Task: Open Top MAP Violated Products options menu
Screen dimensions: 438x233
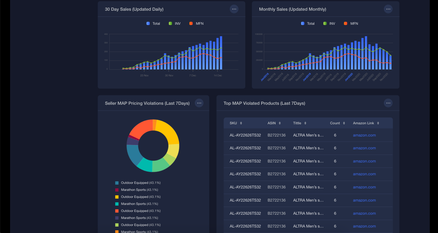Action: coord(388,103)
